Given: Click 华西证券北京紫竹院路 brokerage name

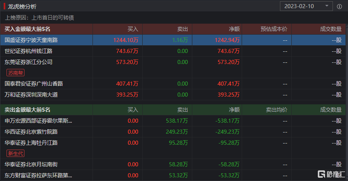Looking at the screenshot, I should coord(31,132).
